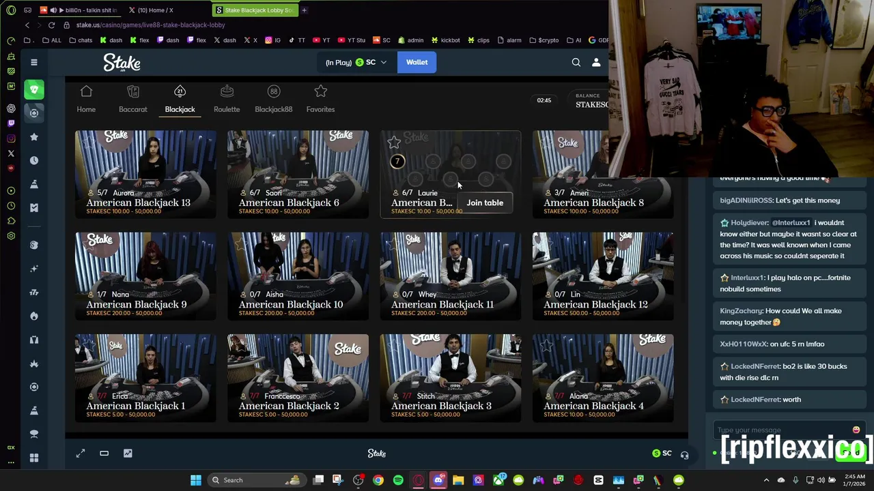Click the Wallet button

pyautogui.click(x=417, y=62)
